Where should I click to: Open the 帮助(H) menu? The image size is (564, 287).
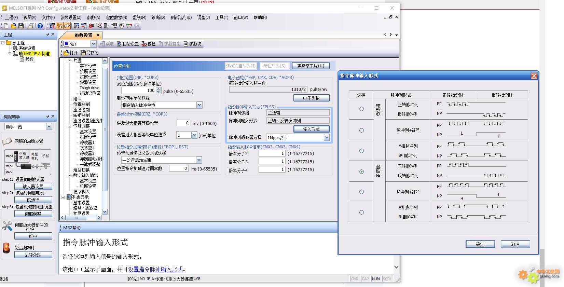pyautogui.click(x=260, y=17)
